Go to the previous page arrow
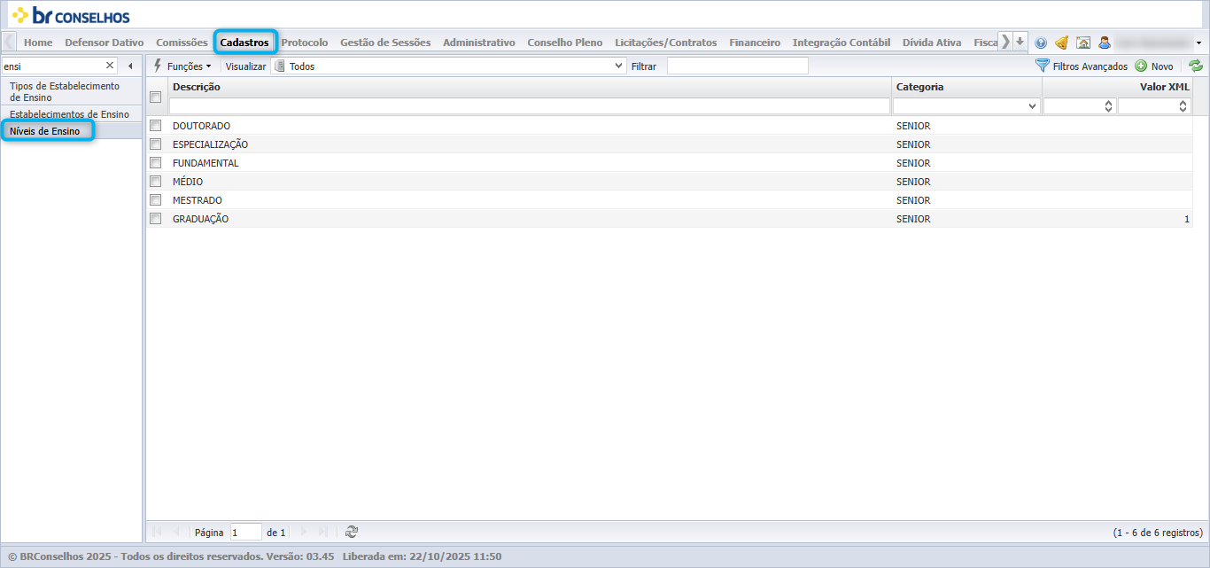This screenshot has height=568, width=1210. pyautogui.click(x=177, y=532)
